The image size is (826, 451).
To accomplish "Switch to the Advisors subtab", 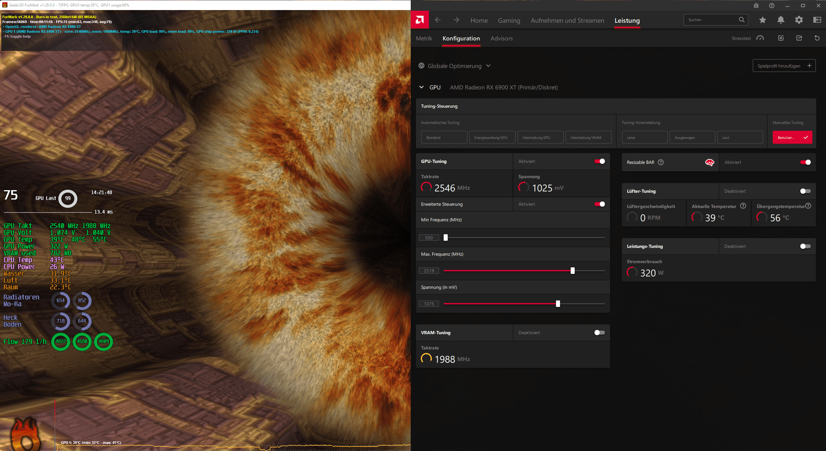I will point(502,38).
